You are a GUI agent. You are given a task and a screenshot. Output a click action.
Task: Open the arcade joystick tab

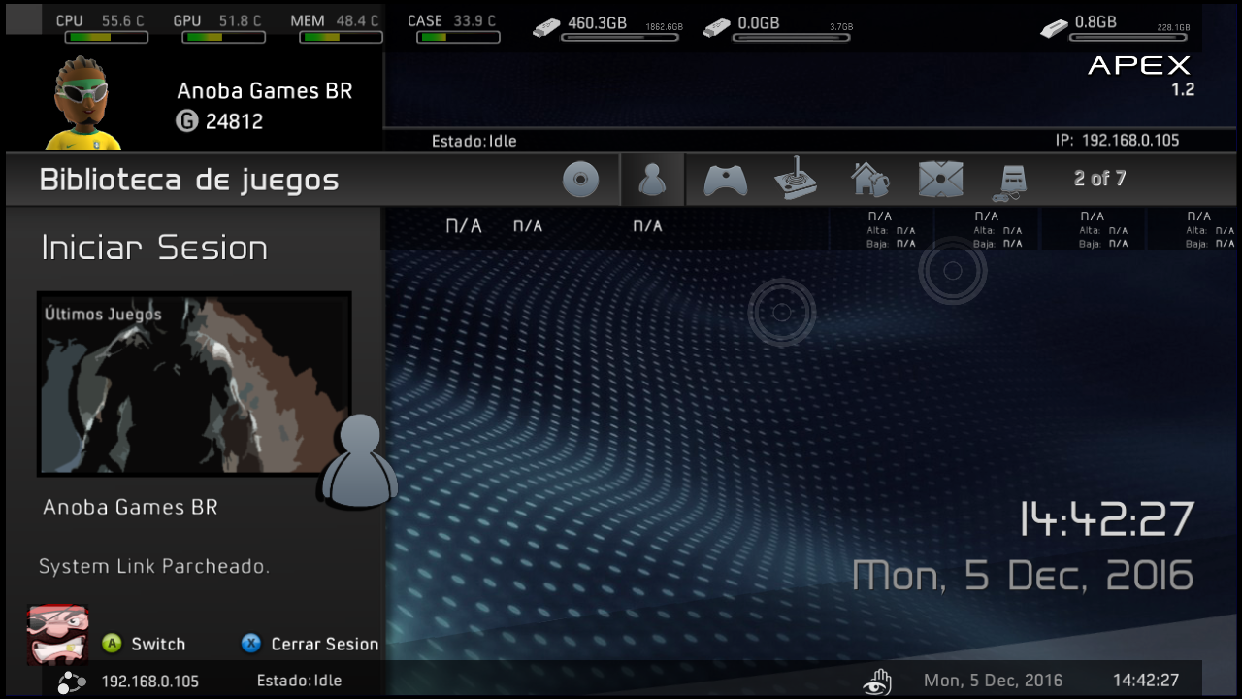(796, 179)
